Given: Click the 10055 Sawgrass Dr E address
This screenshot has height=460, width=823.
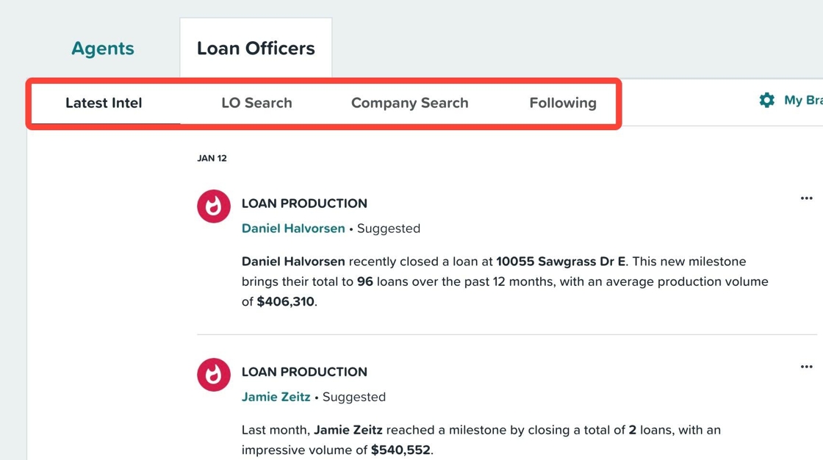Looking at the screenshot, I should (x=561, y=262).
